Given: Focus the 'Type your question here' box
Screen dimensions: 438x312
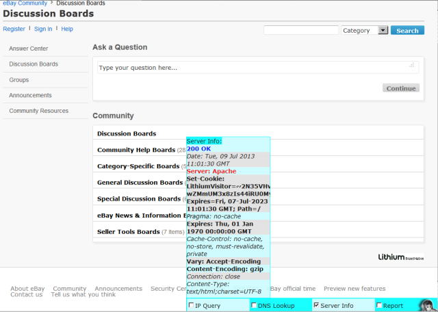Looking at the screenshot, I should coord(253,68).
